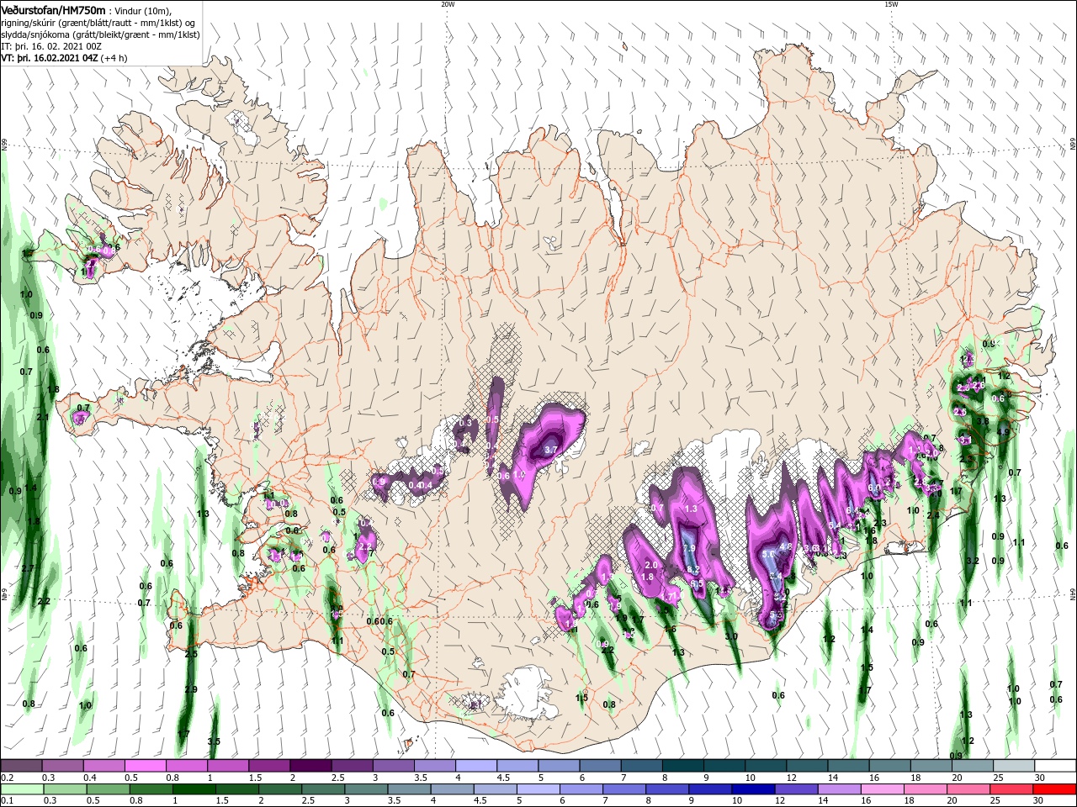Pick the medium green 0.5 swatch in the lower legend
The width and height of the screenshot is (1077, 807).
click(x=108, y=789)
